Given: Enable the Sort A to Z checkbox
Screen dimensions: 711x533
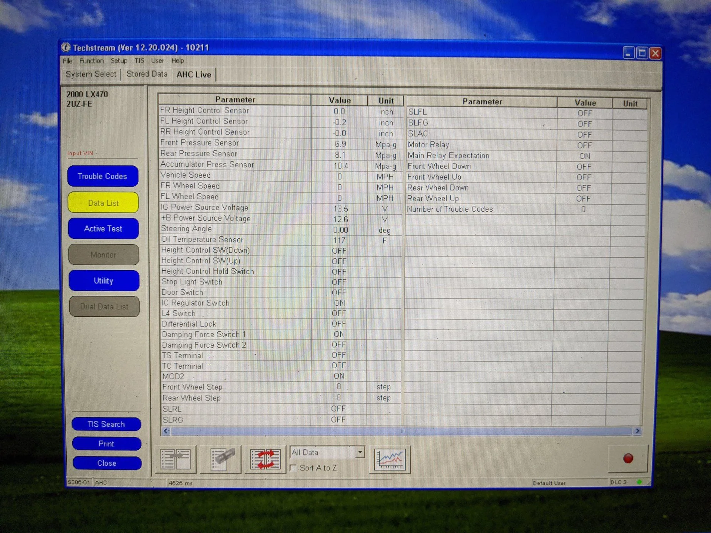Looking at the screenshot, I should (x=293, y=468).
